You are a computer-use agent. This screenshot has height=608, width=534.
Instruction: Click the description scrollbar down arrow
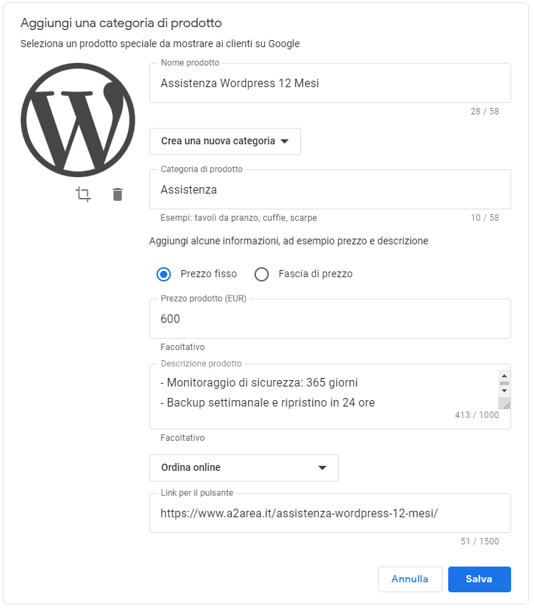pyautogui.click(x=504, y=391)
